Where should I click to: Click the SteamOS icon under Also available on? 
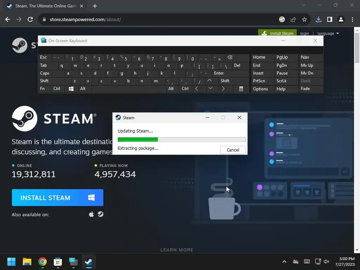(x=101, y=214)
